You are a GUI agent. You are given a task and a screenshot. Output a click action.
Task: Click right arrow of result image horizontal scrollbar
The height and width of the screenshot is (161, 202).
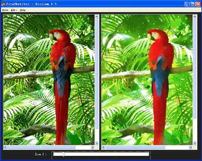tap(190, 147)
